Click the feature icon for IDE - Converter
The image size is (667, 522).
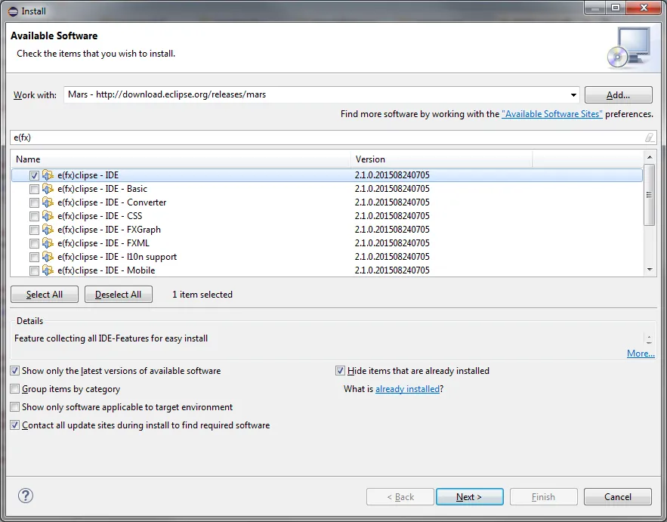(x=48, y=202)
